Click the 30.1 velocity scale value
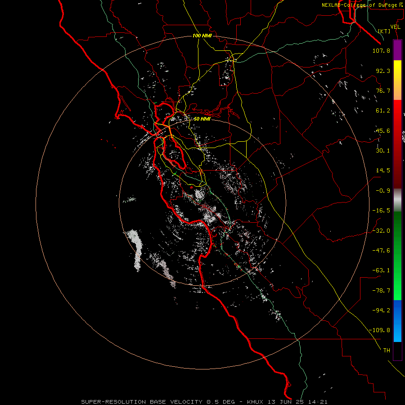The image size is (405, 405). click(x=383, y=151)
